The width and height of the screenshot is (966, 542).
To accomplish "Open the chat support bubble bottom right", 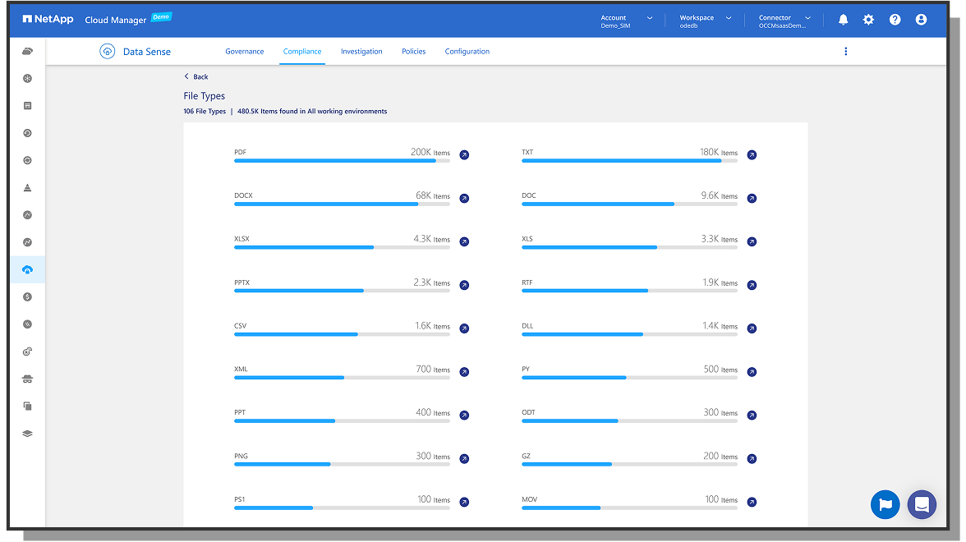I will pos(922,504).
